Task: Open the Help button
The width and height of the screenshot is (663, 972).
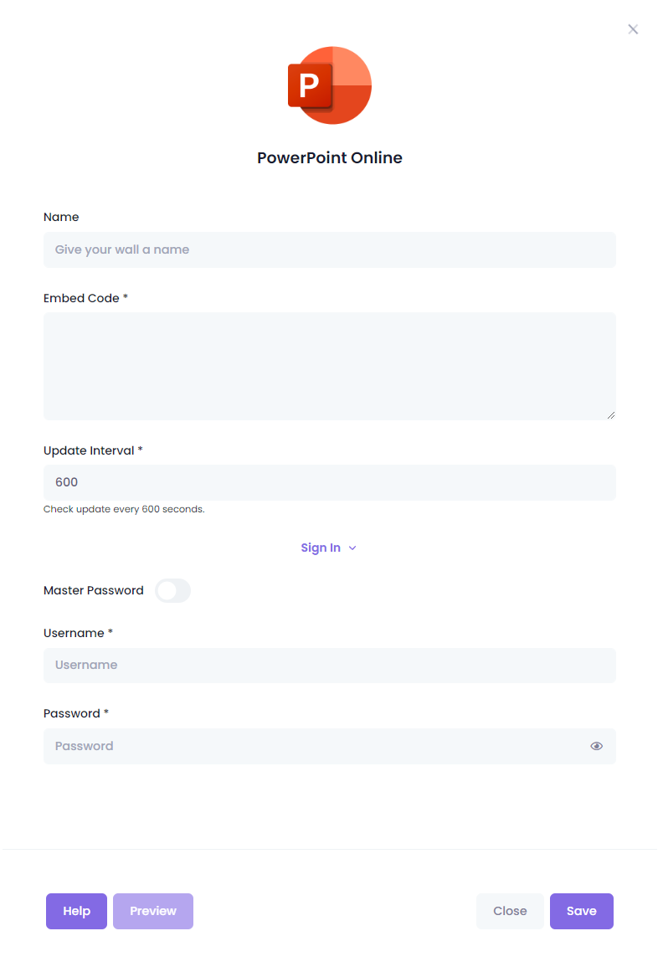Action: (x=76, y=911)
